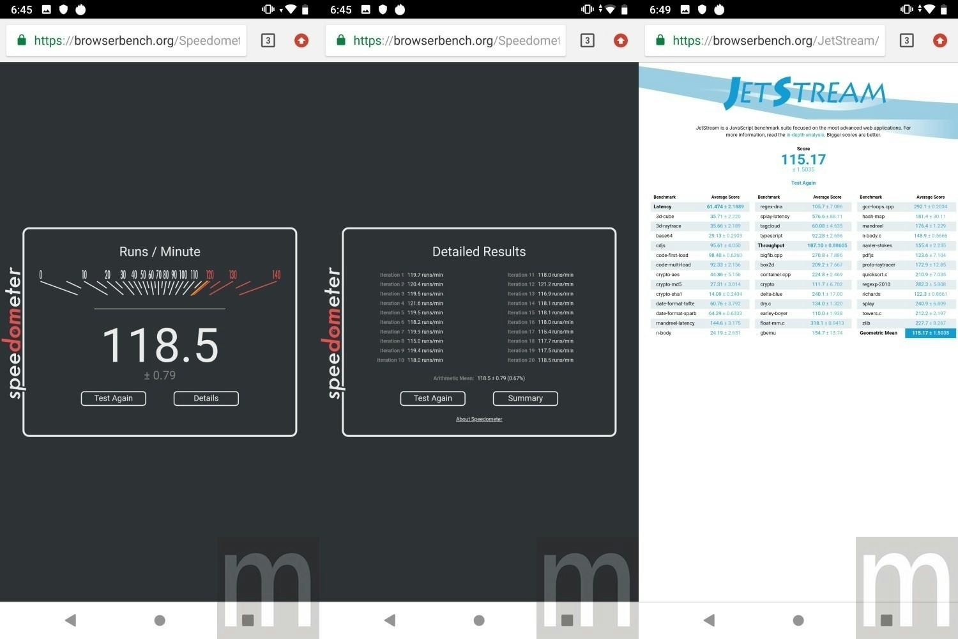This screenshot has width=958, height=639.
Task: Click the JetStream score 115.17
Action: 803,160
